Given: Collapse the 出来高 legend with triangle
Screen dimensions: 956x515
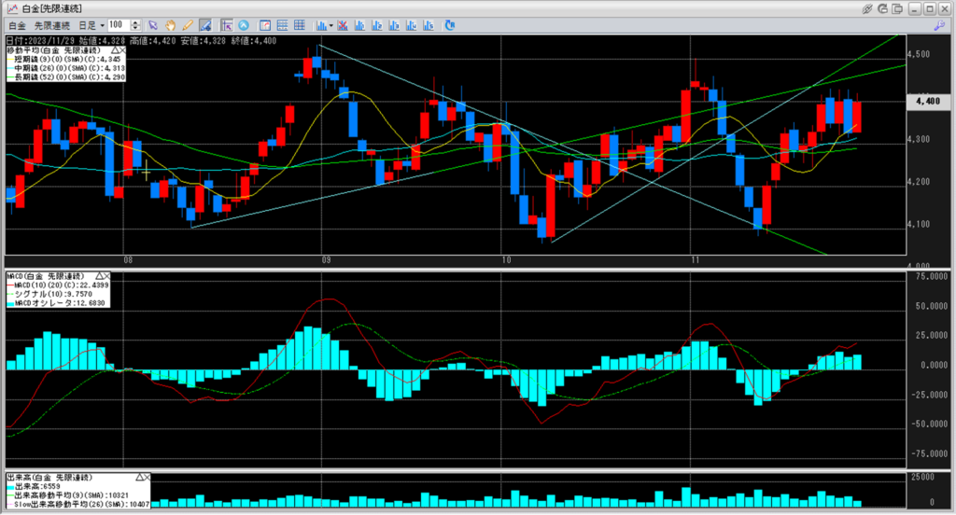Looking at the screenshot, I should pos(139,477).
